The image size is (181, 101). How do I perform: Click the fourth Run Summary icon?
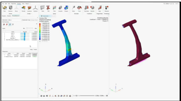point(13,24)
